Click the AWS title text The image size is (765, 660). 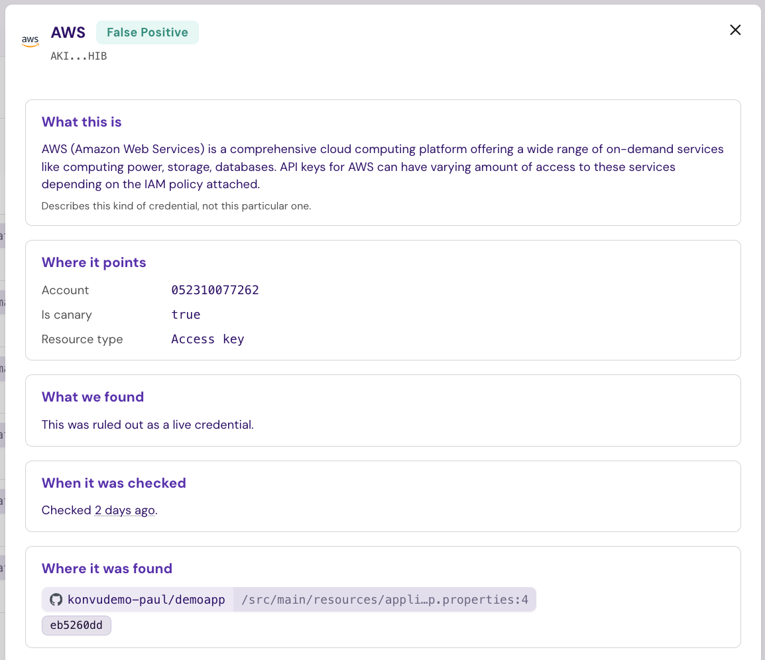(x=68, y=32)
